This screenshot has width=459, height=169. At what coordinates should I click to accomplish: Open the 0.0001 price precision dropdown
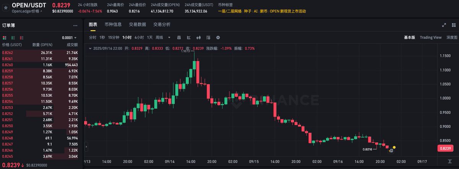coord(69,37)
